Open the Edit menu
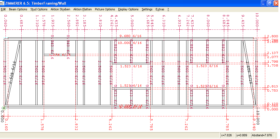This screenshot has height=139, width=280. 3,9
